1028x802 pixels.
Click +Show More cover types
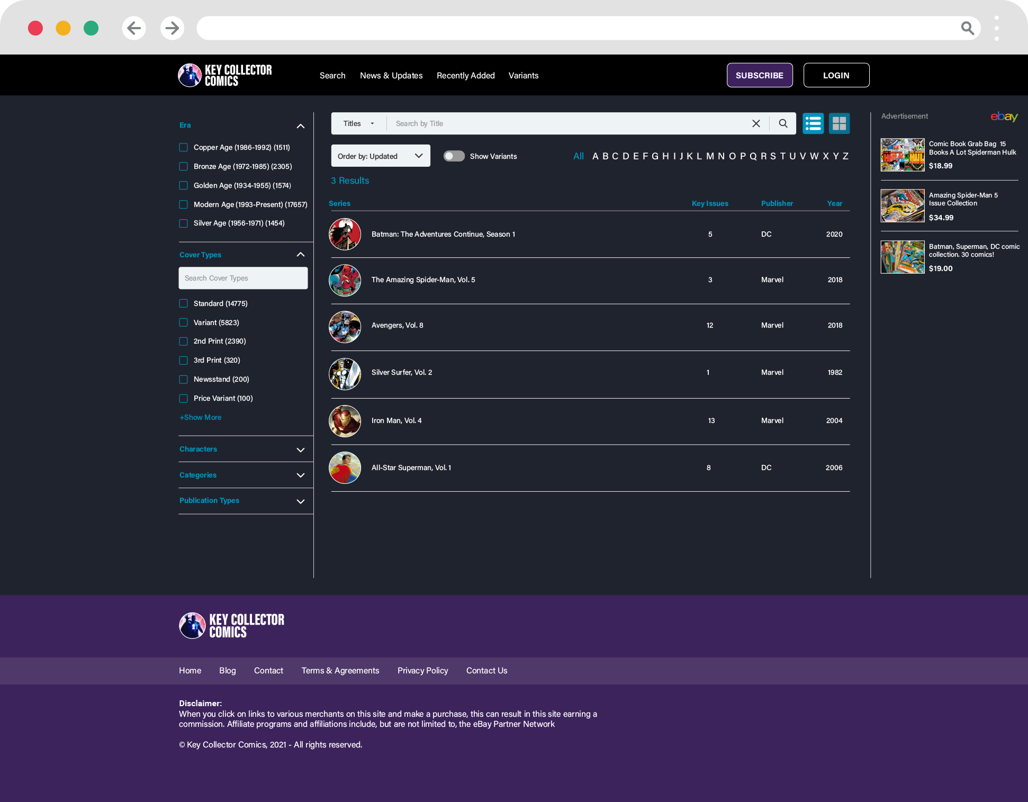201,418
